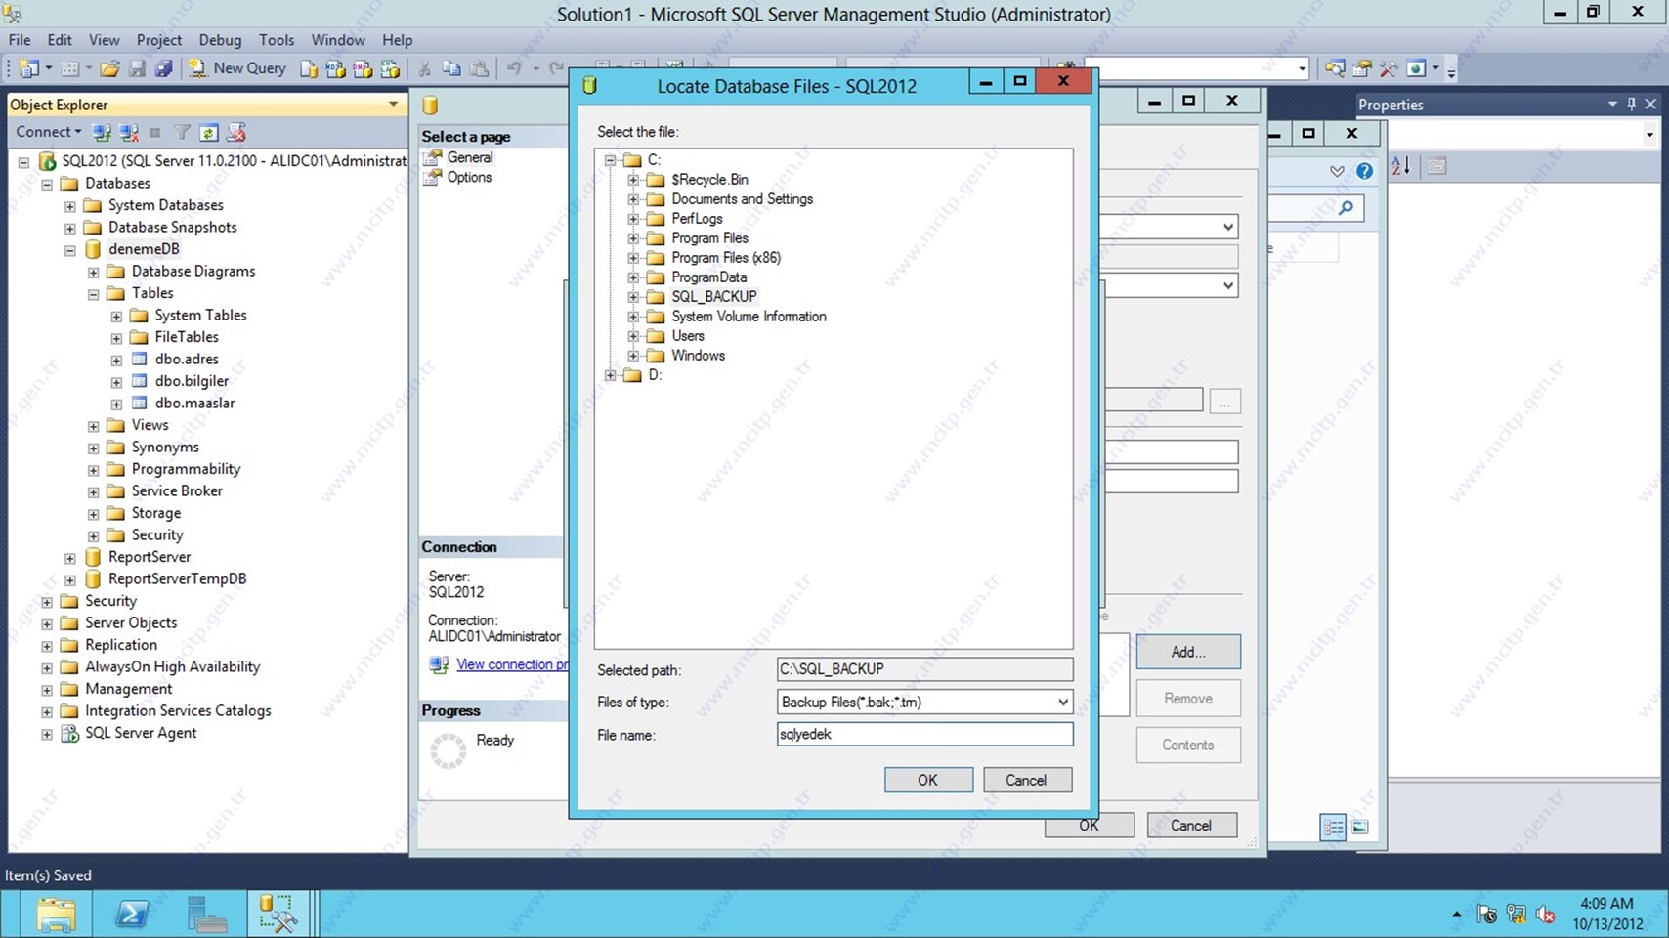Open File Explorer from the taskbar

click(56, 915)
